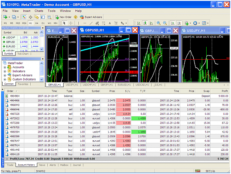This screenshot has height=174, width=231.
Task: Close the Market Watch panel
Action: pyautogui.click(x=43, y=28)
